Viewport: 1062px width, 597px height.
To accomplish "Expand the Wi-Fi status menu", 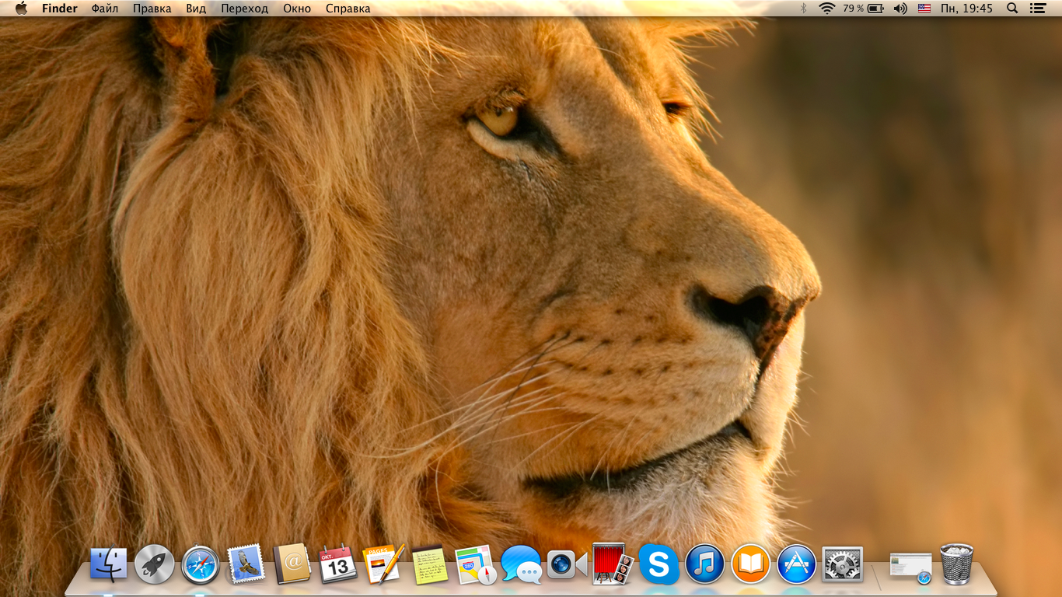I will 826,9.
